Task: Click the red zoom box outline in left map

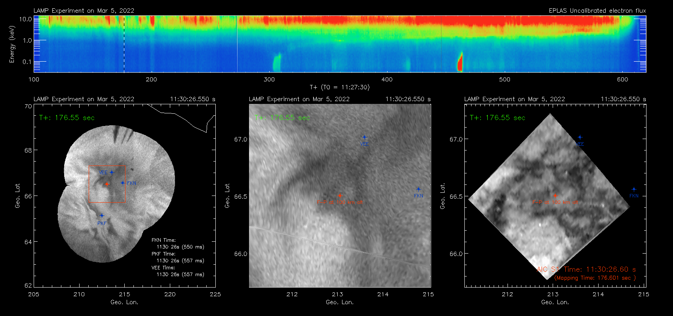Action: pyautogui.click(x=107, y=184)
